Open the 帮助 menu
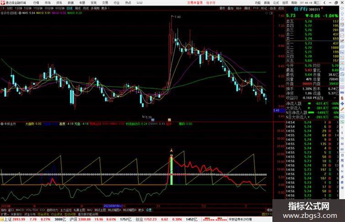 (294, 3)
